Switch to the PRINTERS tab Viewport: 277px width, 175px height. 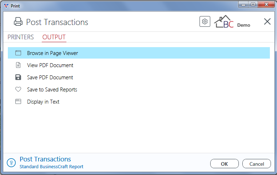tap(21, 37)
